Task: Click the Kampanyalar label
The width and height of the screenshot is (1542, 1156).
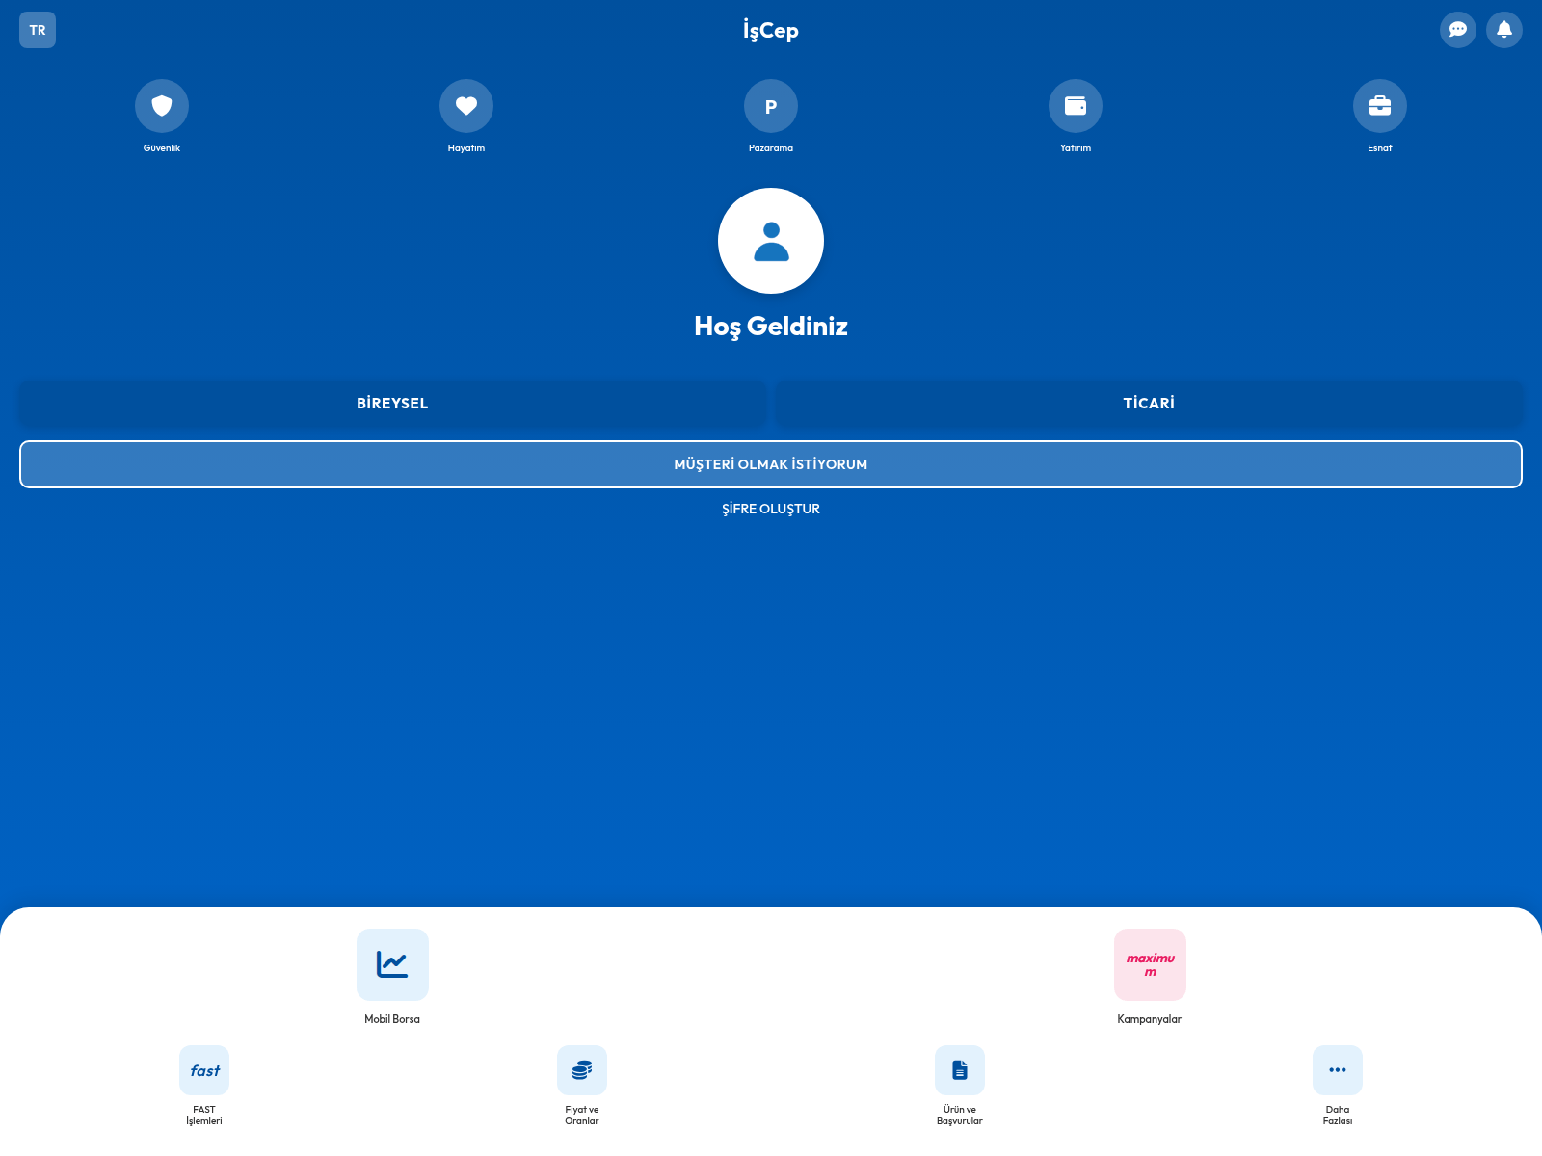Action: 1150,1019
